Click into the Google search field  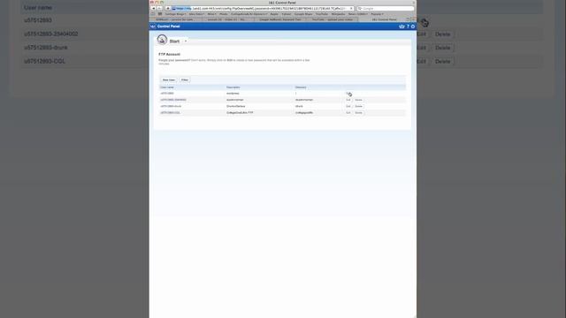pyautogui.click(x=386, y=8)
